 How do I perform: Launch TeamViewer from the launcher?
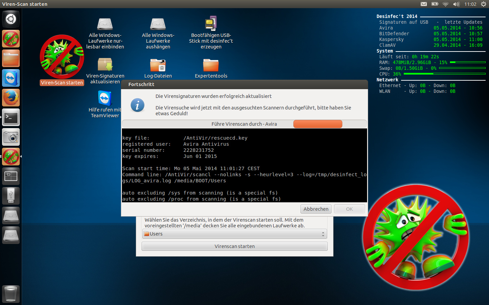[11, 78]
